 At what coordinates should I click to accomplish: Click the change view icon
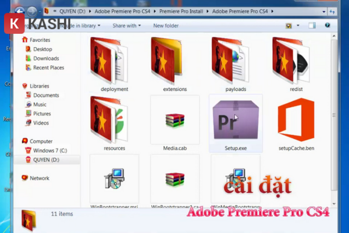tap(289, 26)
